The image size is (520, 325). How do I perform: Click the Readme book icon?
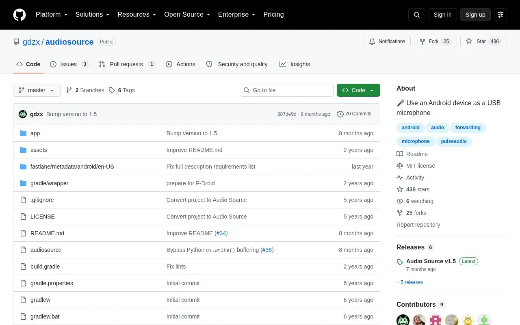click(x=400, y=154)
